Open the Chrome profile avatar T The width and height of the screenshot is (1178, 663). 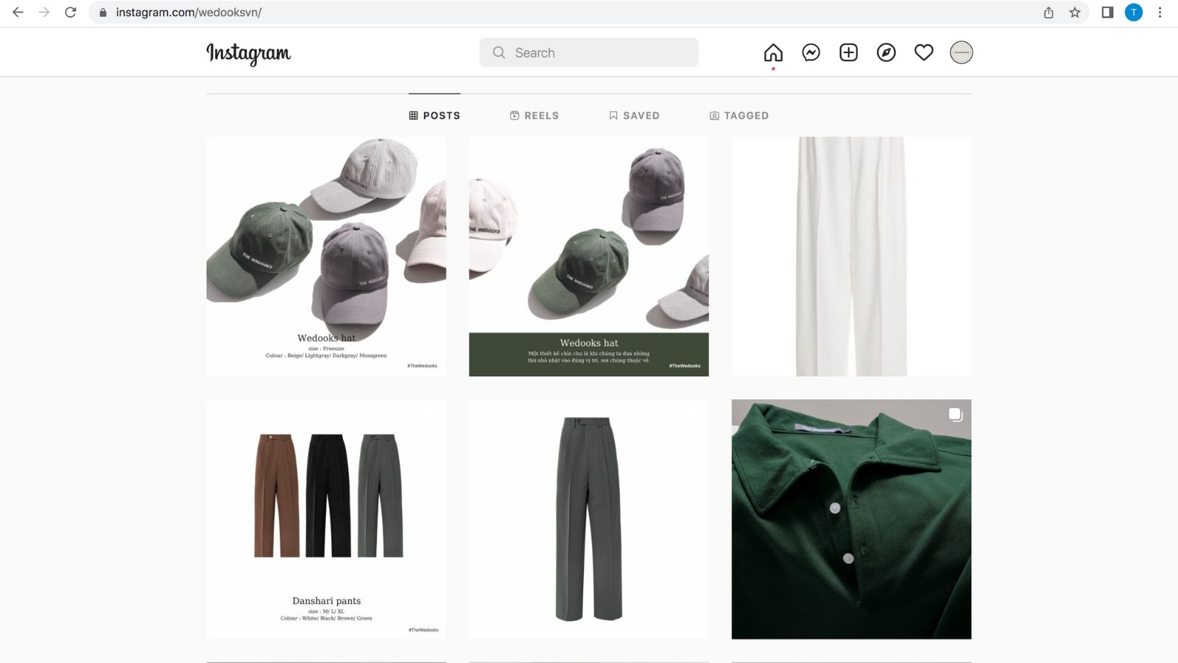tap(1134, 13)
